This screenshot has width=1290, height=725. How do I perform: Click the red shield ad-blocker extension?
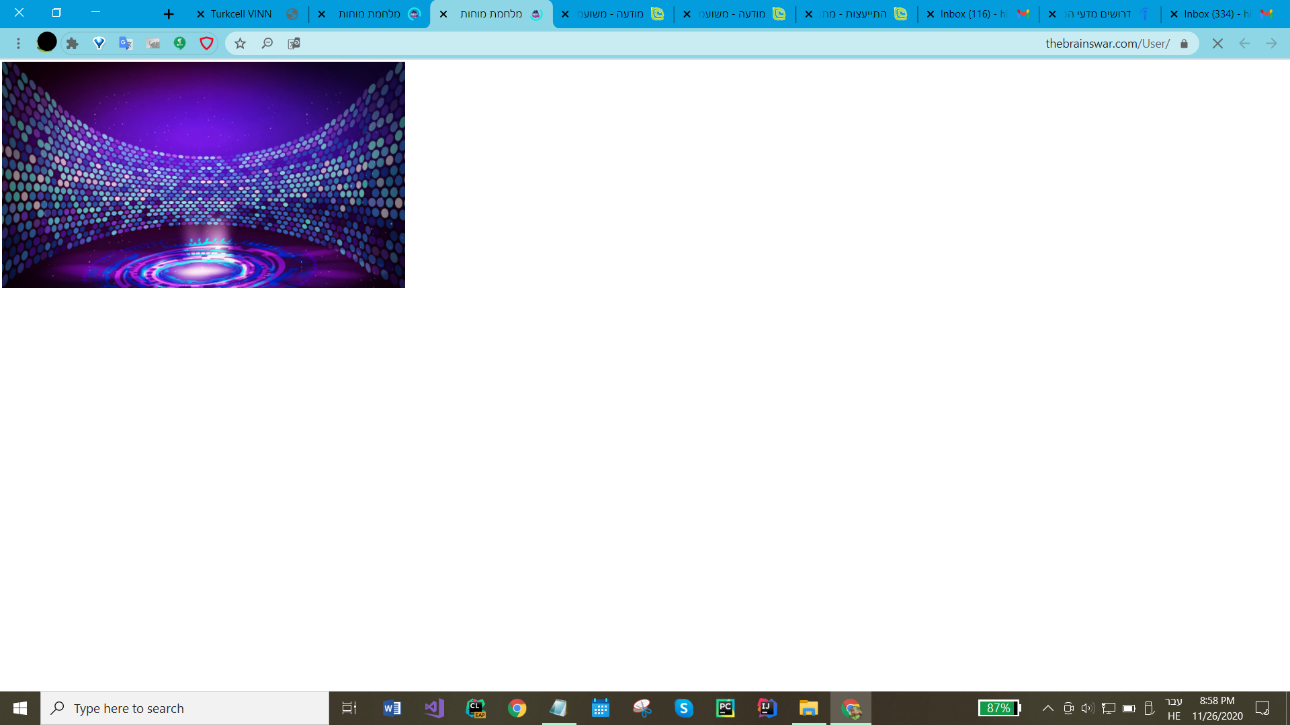point(206,43)
